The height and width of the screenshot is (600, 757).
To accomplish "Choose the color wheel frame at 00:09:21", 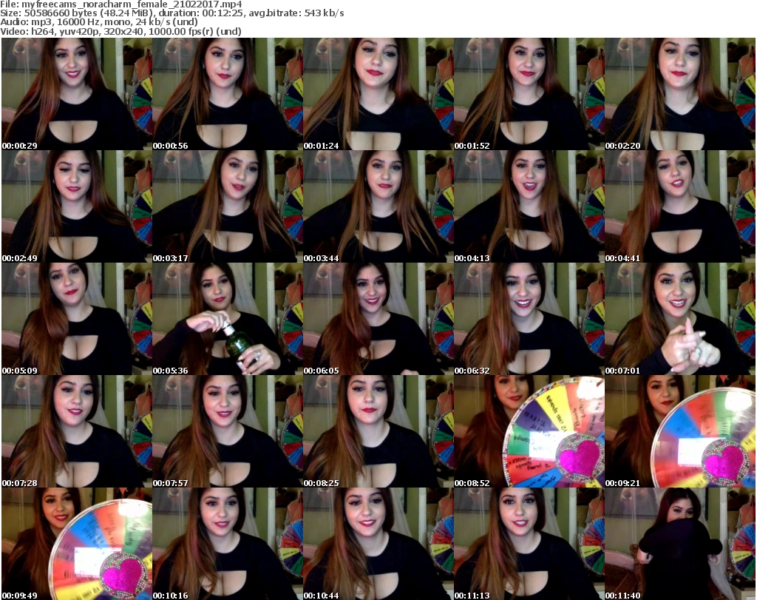I will [x=680, y=431].
